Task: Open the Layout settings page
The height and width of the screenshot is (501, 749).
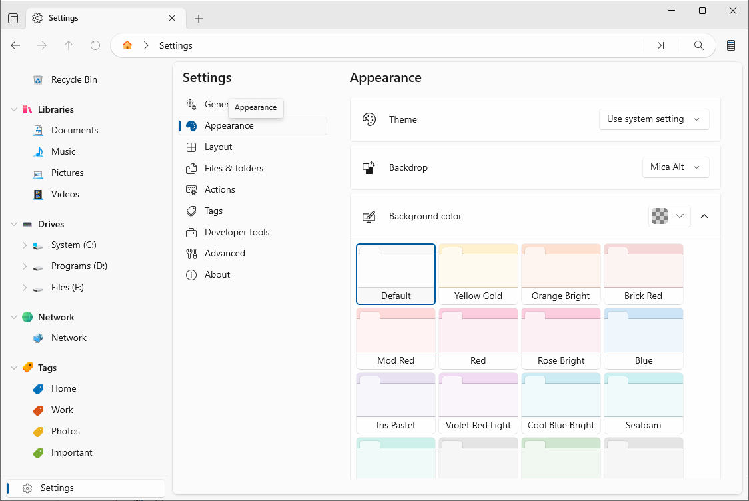Action: pyautogui.click(x=253, y=147)
